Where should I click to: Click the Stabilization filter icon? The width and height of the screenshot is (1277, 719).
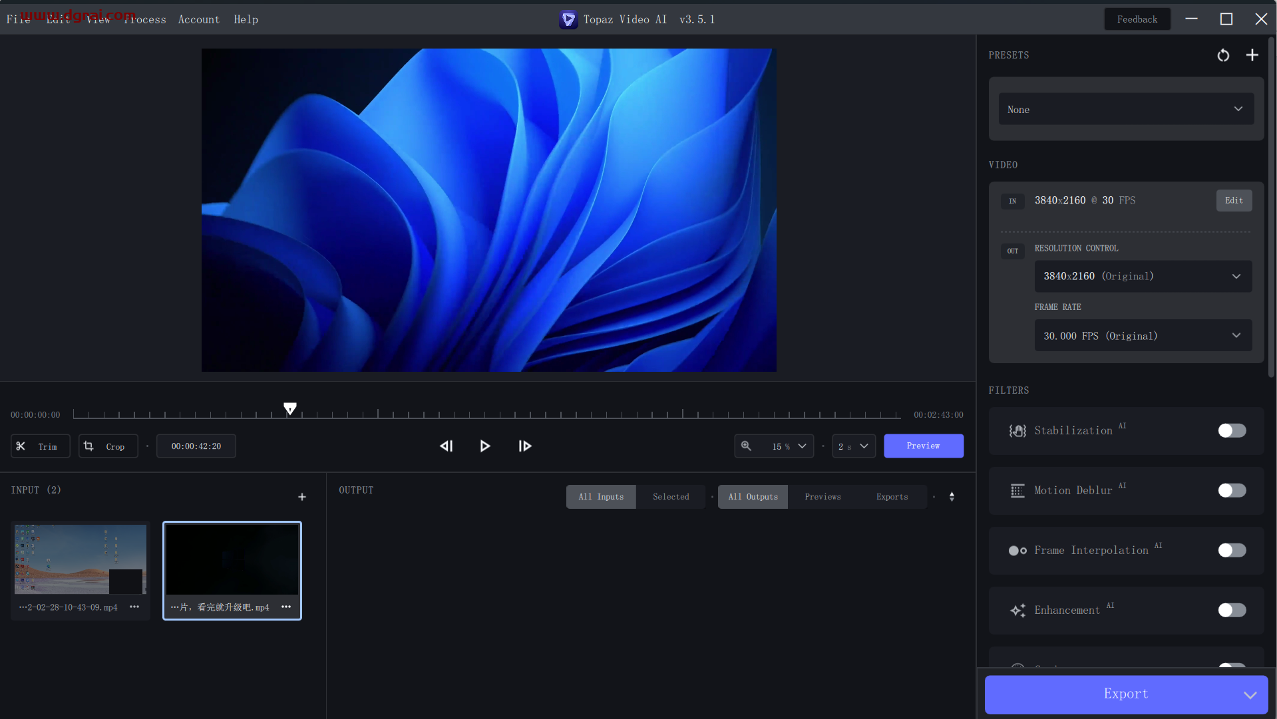[x=1017, y=431]
